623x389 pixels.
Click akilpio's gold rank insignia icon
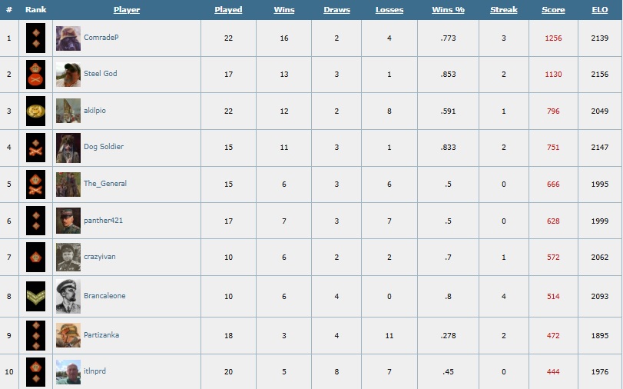click(35, 111)
